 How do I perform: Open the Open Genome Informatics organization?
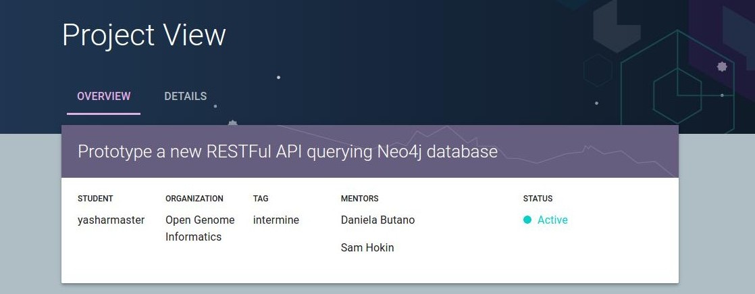pyautogui.click(x=200, y=228)
